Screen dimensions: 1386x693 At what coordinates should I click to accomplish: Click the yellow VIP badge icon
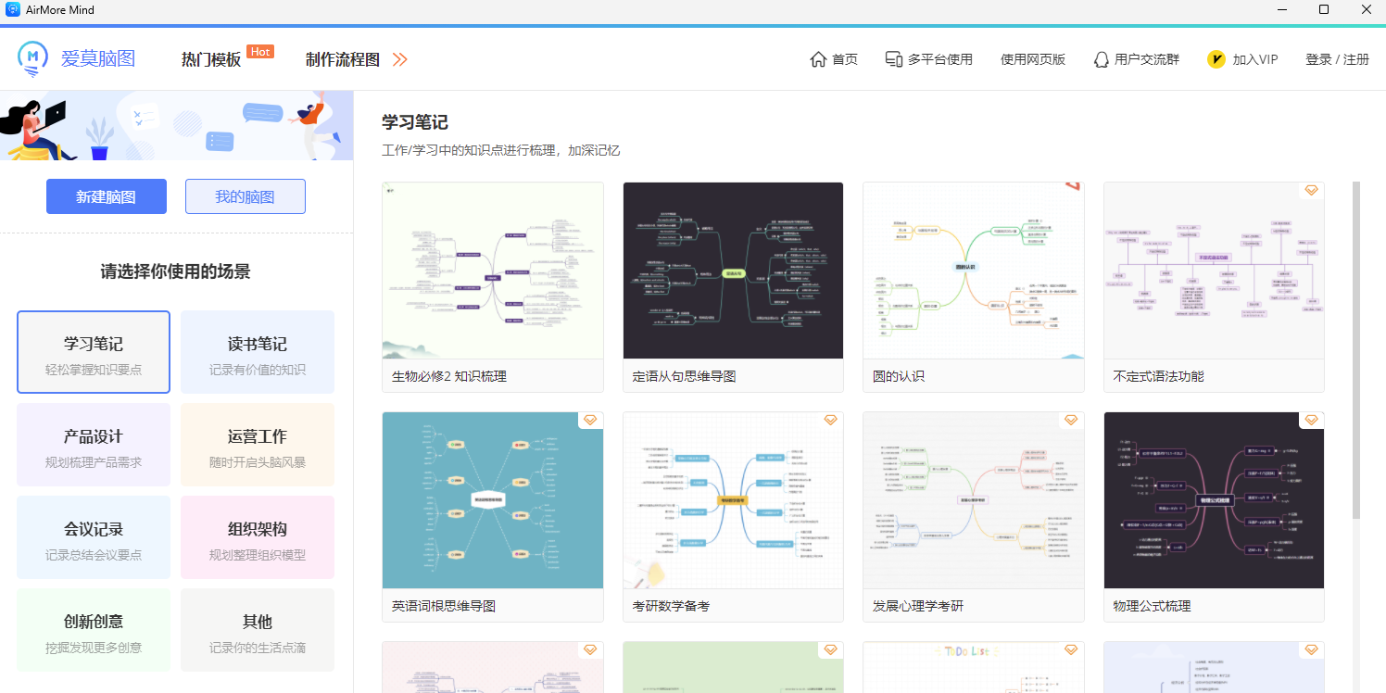1216,59
